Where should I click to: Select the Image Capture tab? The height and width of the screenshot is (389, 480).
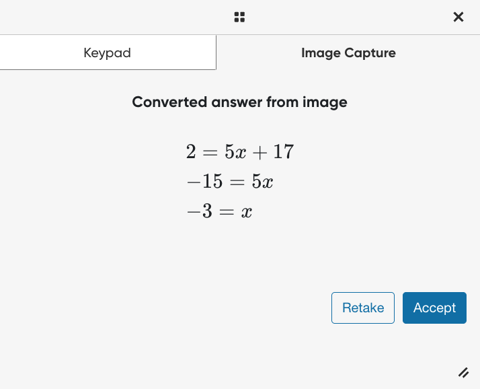(348, 52)
